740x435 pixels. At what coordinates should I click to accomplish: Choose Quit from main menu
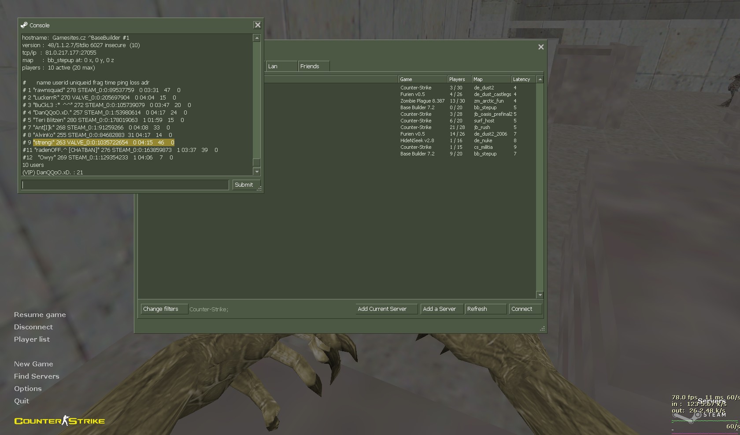point(22,401)
